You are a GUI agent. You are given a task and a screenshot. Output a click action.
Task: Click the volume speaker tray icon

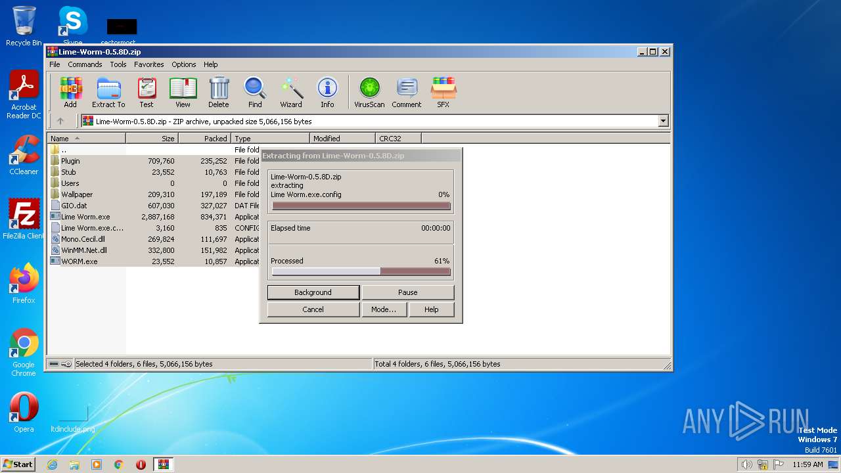coord(746,464)
